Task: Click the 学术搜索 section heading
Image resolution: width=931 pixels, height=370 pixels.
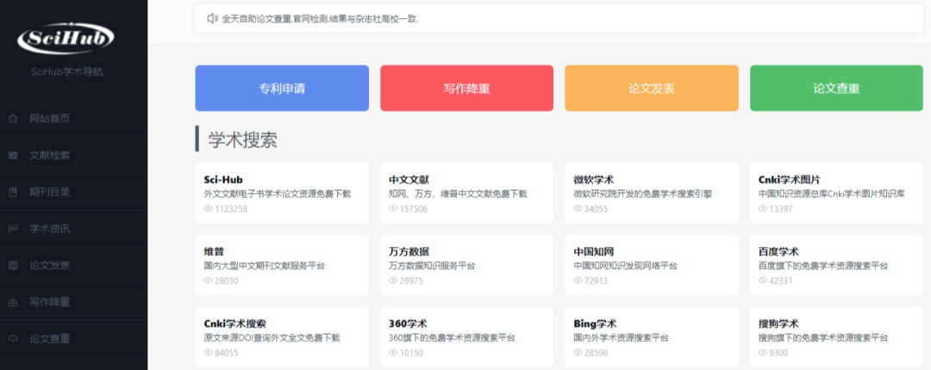Action: pos(243,139)
